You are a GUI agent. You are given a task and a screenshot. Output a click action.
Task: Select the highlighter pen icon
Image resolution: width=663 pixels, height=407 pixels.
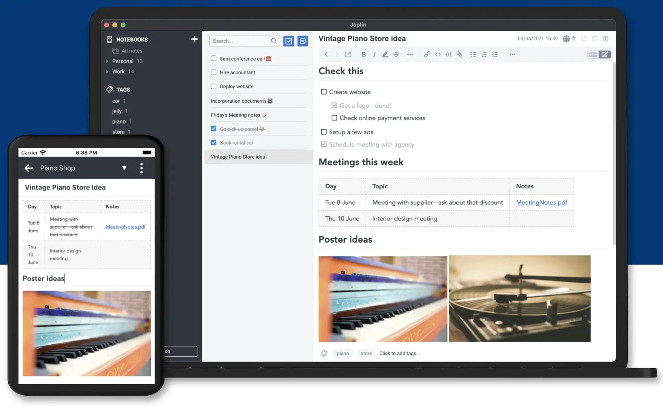point(385,54)
